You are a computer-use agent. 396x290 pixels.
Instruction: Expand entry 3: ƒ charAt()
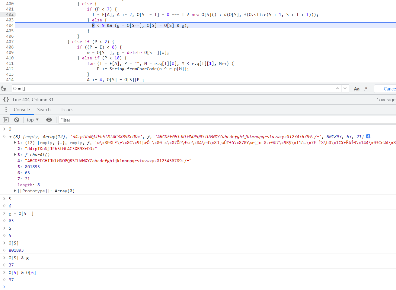15,155
